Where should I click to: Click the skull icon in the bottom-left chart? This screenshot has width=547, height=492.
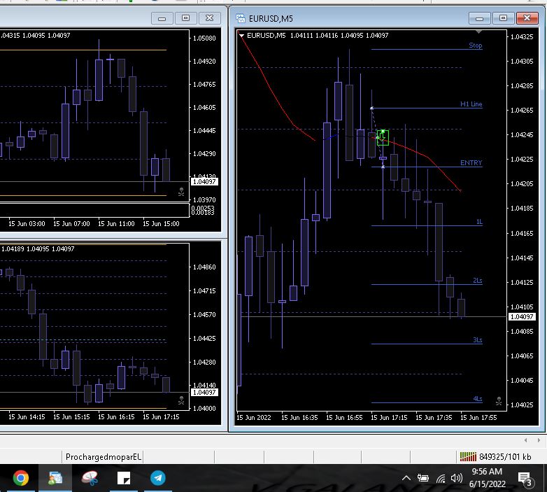click(x=181, y=401)
